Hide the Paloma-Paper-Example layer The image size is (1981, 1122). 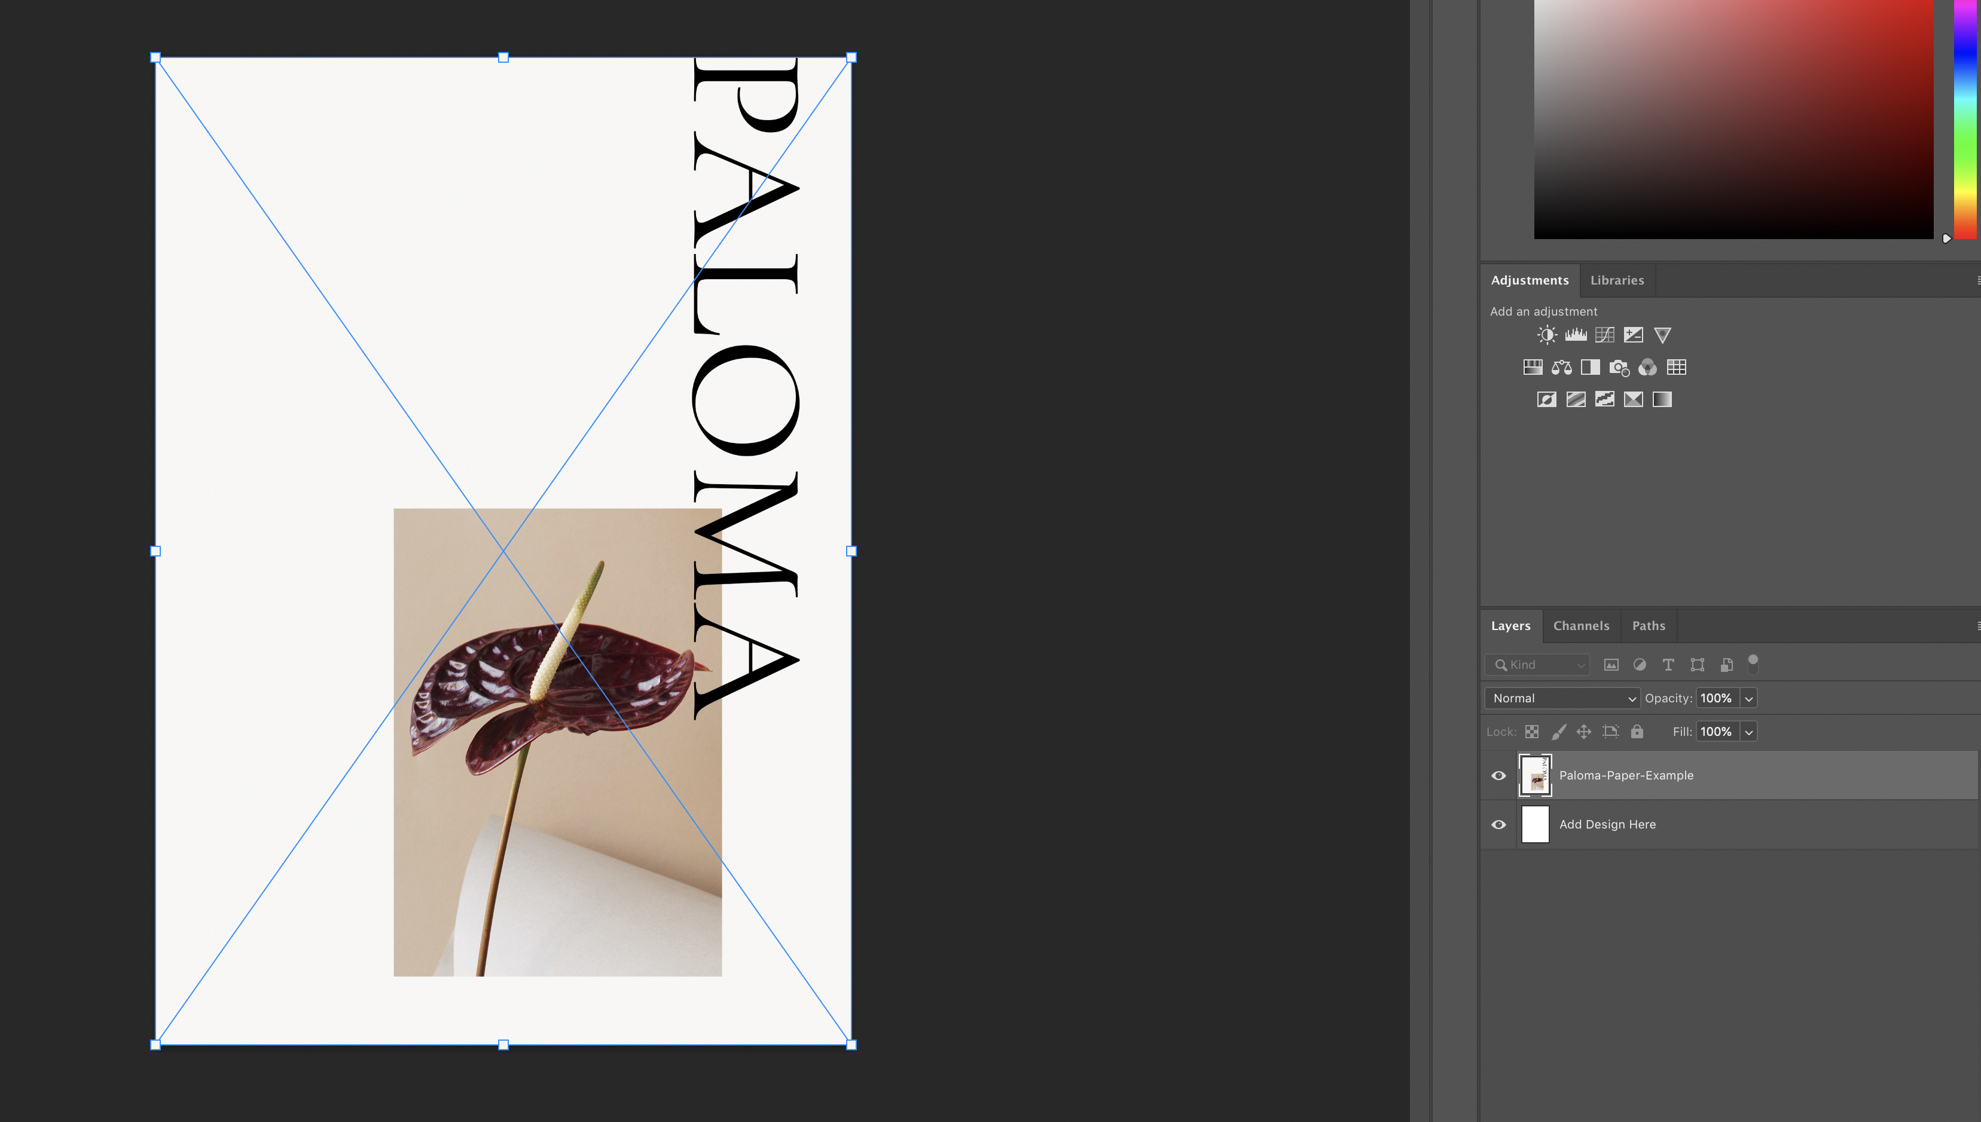[x=1498, y=775]
